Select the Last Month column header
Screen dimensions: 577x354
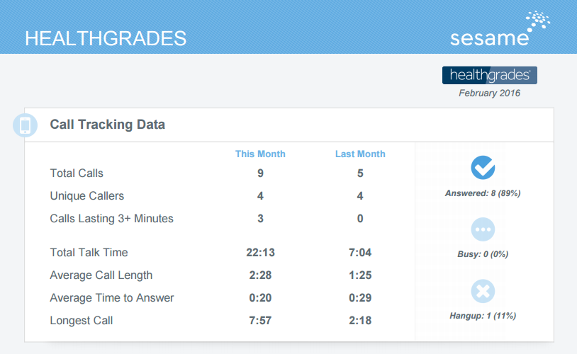click(x=360, y=154)
